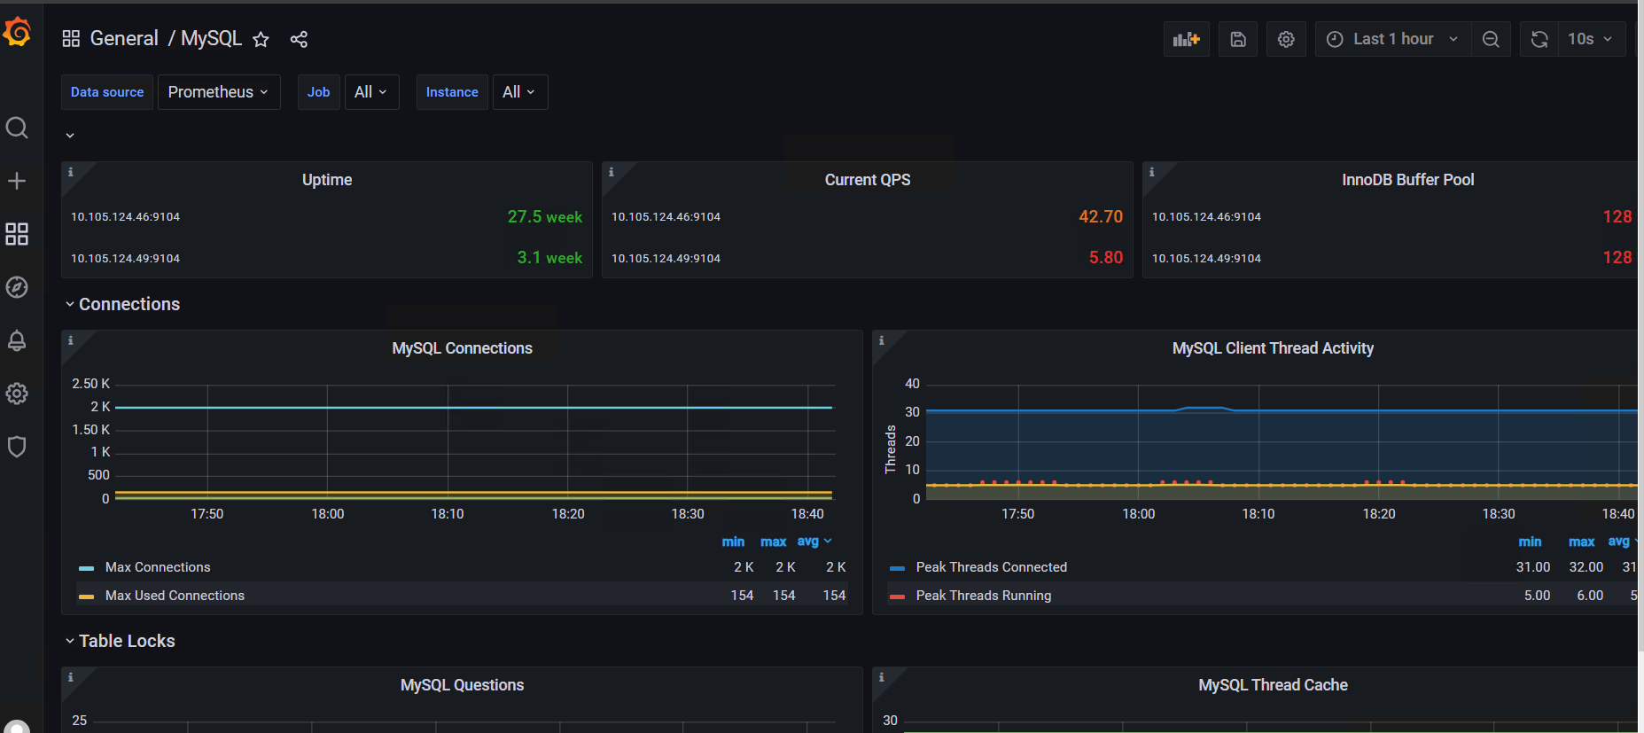Click the Add panel icon
1644x733 pixels.
pos(1186,39)
